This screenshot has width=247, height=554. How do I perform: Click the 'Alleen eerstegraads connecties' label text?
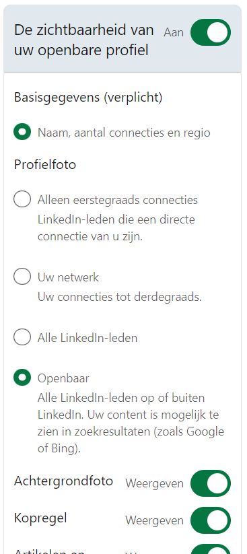point(118,200)
